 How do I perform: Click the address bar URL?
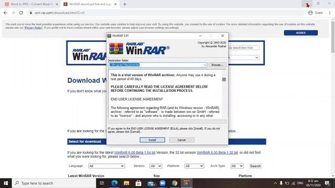click(60, 13)
